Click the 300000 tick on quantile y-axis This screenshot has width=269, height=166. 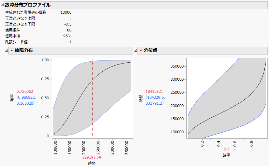(177, 79)
